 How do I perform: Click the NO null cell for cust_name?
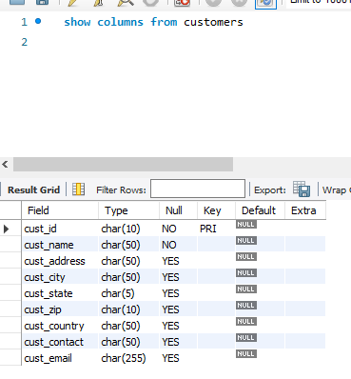coord(178,245)
